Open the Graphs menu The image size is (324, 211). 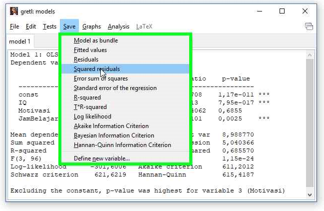pos(91,26)
